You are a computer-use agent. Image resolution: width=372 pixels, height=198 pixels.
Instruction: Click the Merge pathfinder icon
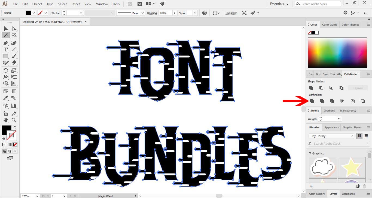[x=332, y=101]
